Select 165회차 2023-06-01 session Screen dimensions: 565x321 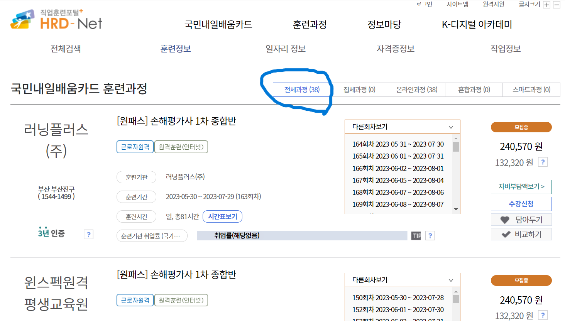[x=398, y=156]
